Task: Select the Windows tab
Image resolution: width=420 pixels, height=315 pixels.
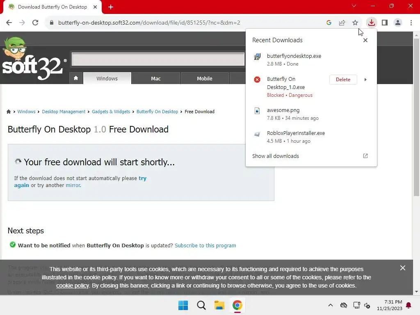Action: click(107, 78)
